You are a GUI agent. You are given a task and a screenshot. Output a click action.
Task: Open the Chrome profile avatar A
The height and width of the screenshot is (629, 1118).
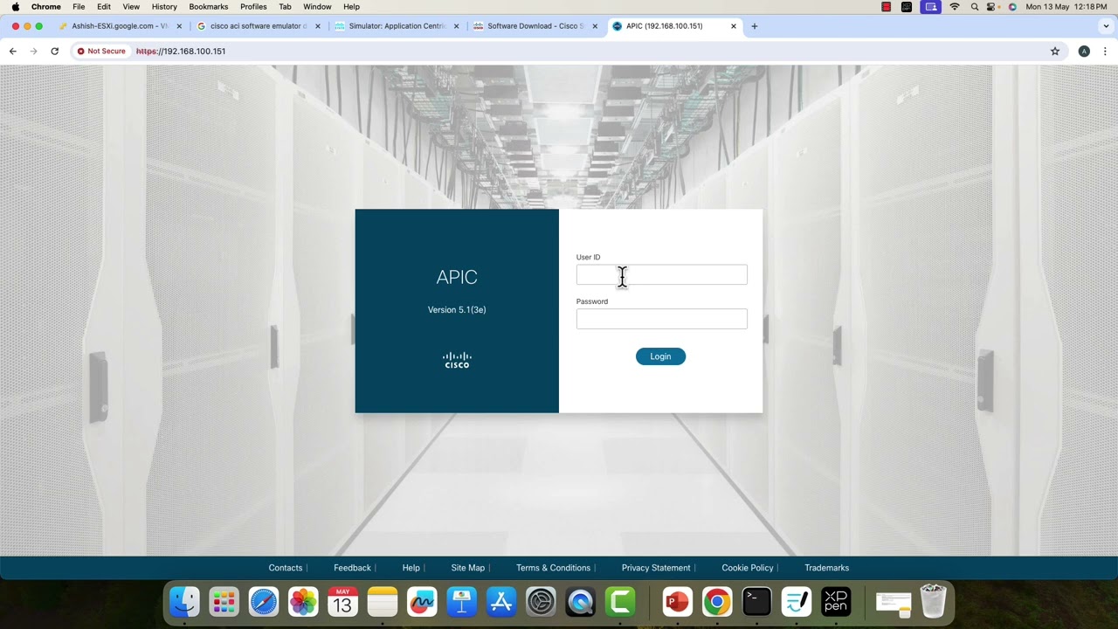pyautogui.click(x=1084, y=52)
